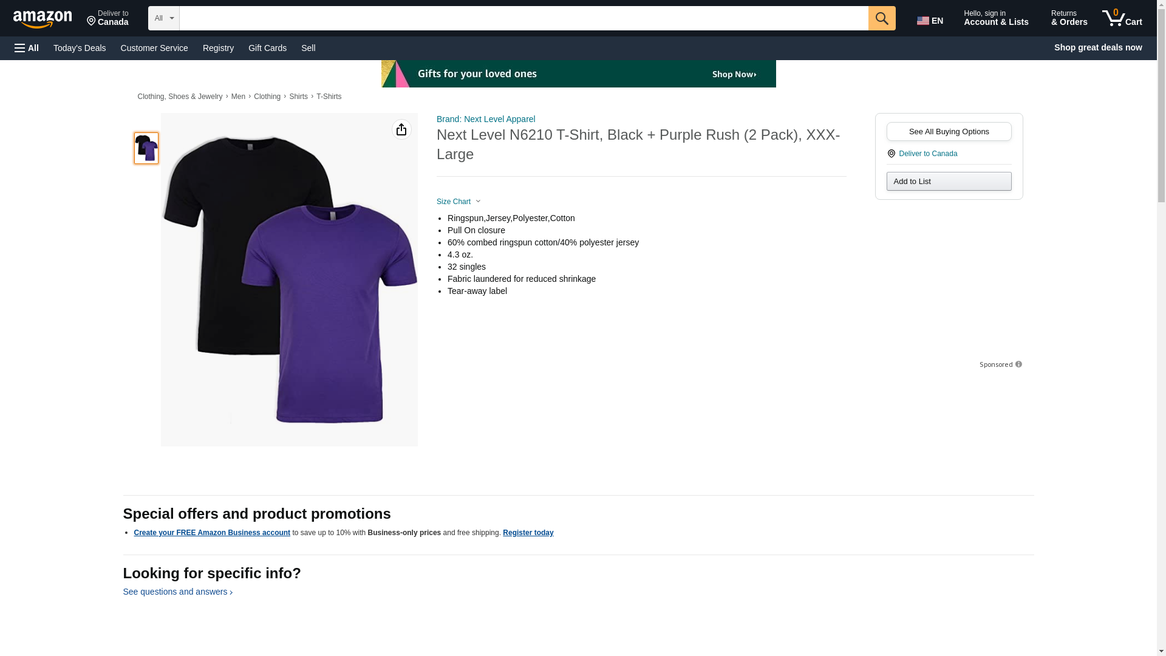1166x656 pixels.
Task: Open the Brand: Next Level Apparel link
Action: 486,119
